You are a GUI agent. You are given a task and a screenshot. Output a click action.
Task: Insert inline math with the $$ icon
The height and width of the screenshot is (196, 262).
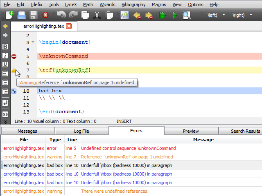(5, 114)
